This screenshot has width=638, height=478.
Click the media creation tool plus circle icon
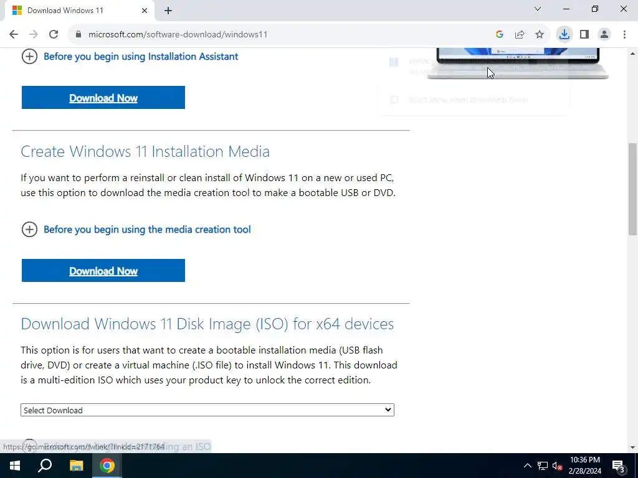29,230
